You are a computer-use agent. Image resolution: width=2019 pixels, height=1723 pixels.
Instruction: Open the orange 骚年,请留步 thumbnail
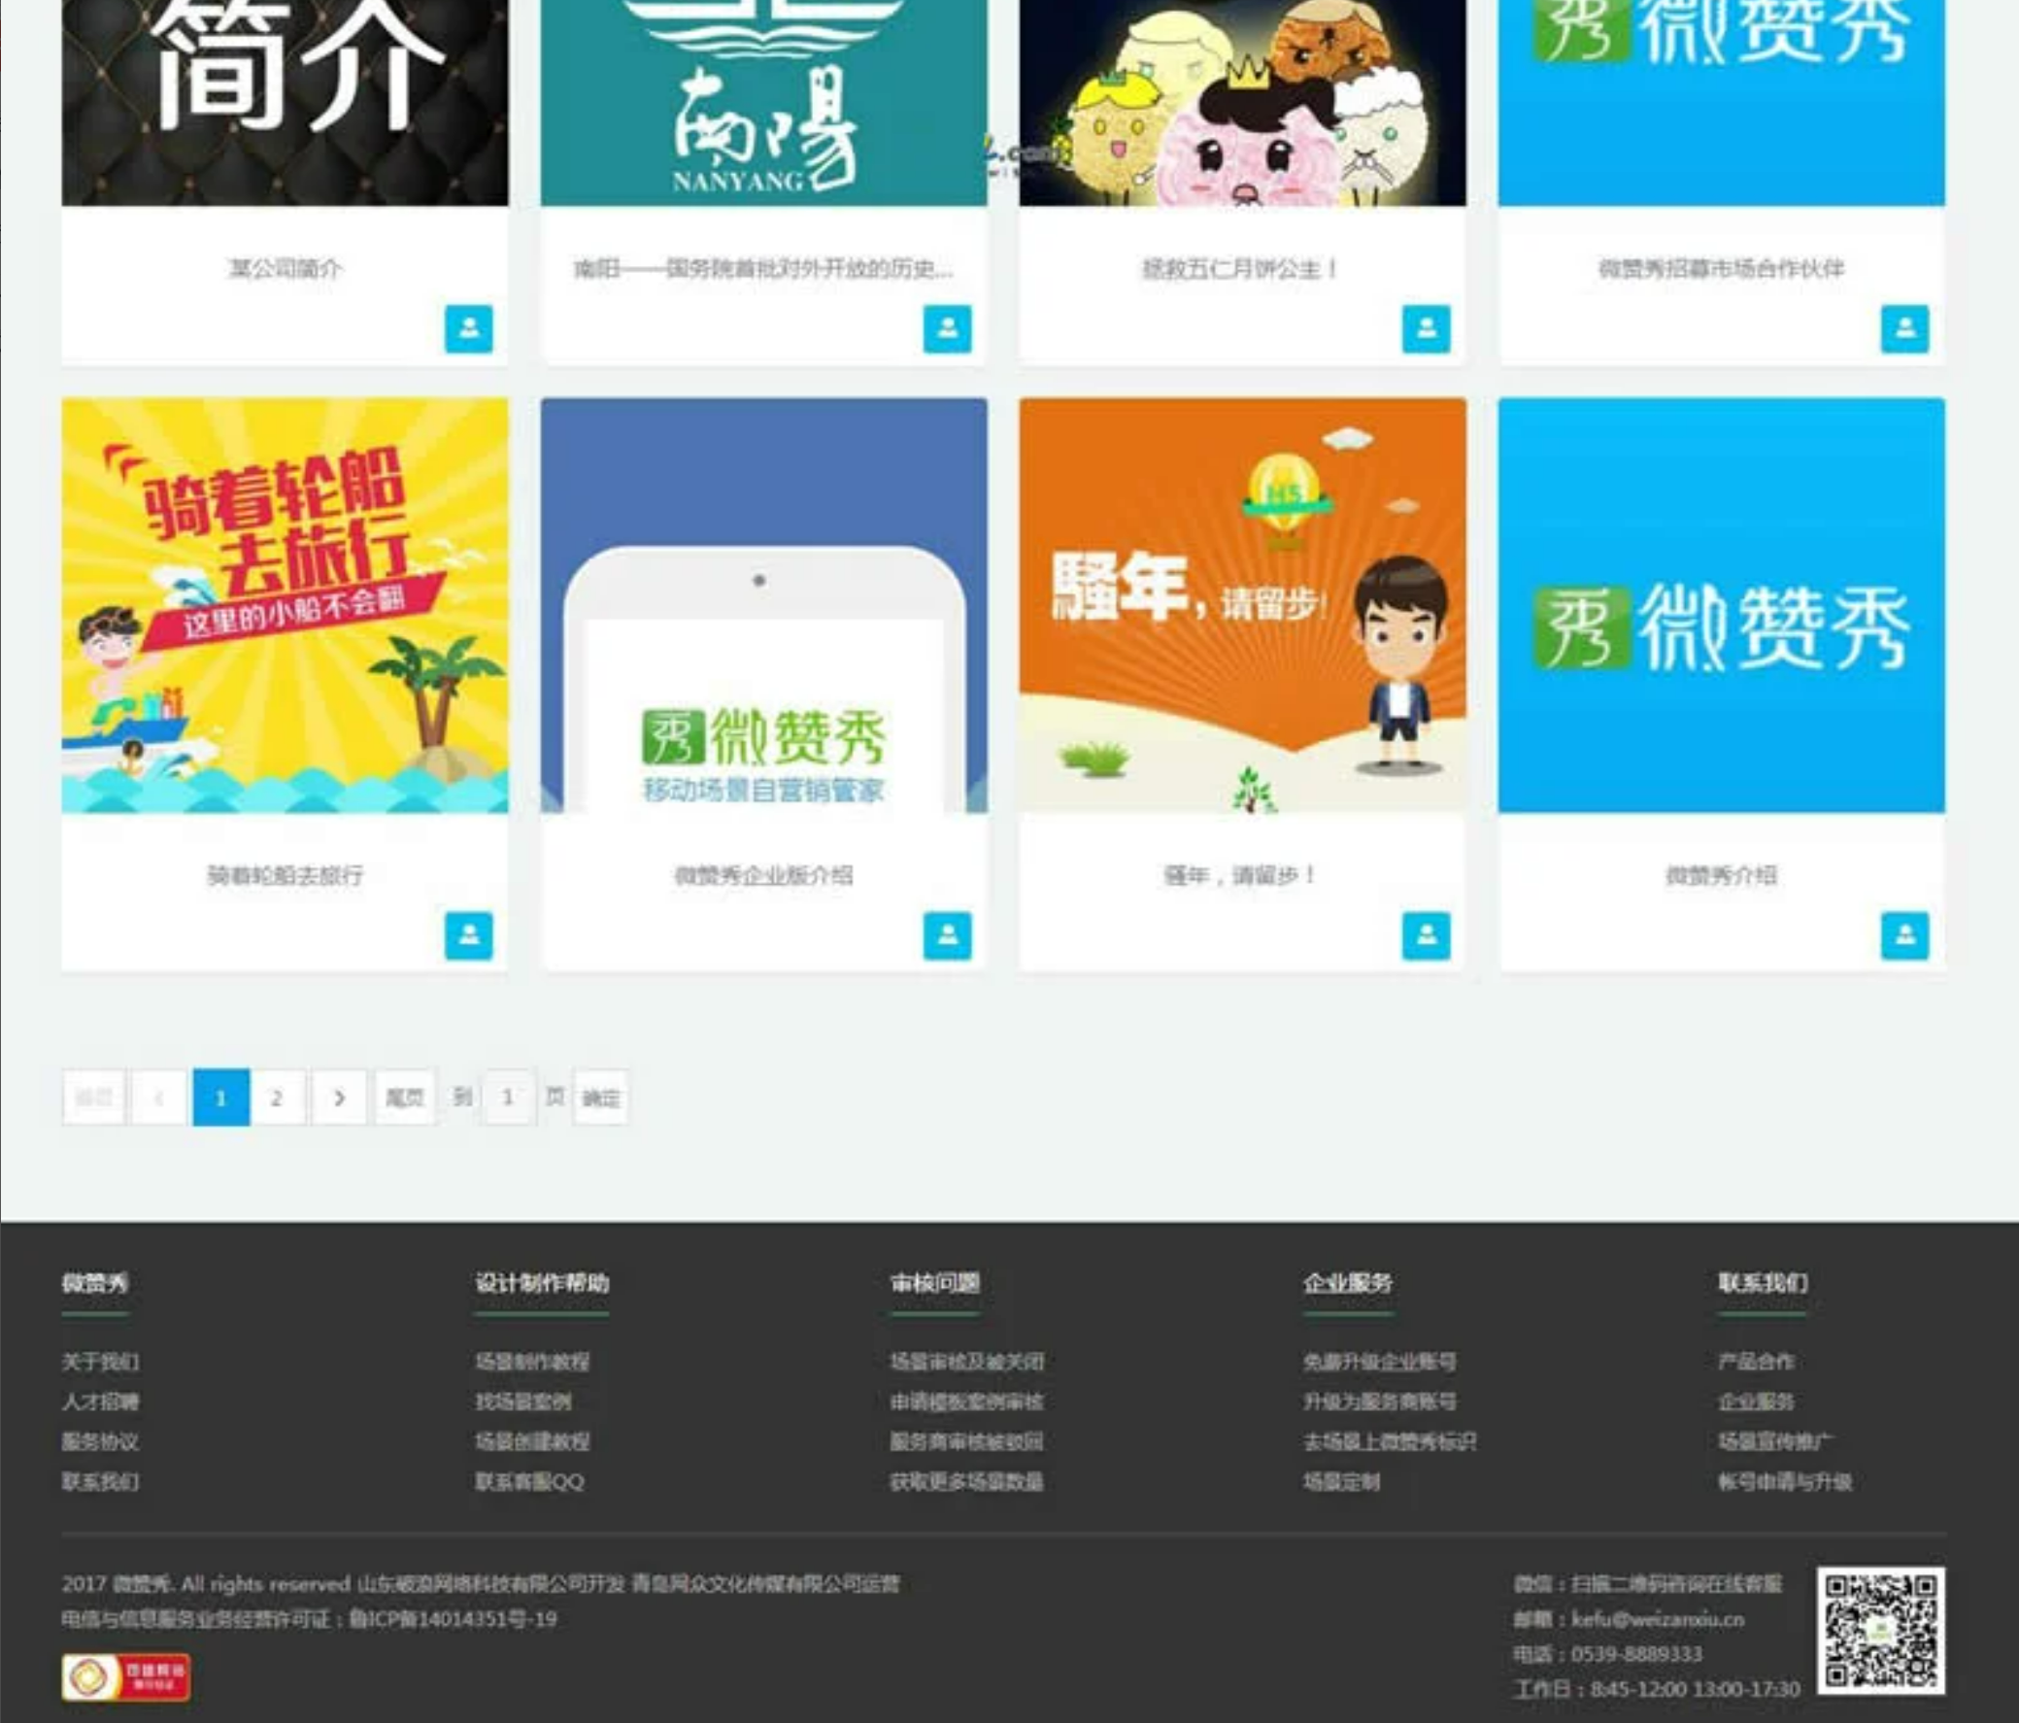(x=1242, y=605)
